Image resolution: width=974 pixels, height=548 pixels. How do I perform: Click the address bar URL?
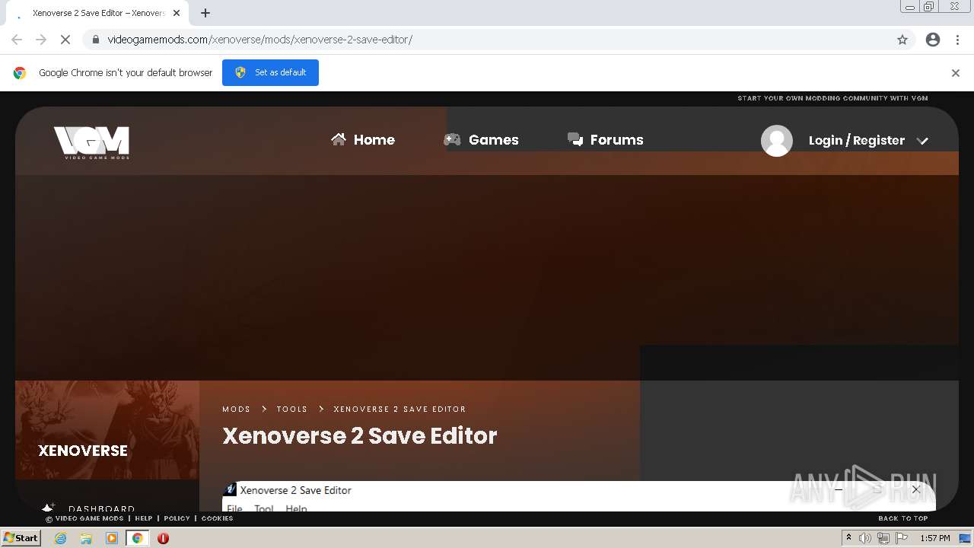[259, 40]
